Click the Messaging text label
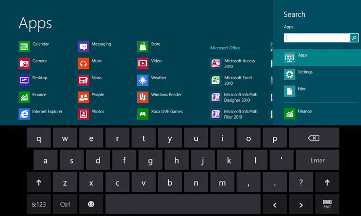 [x=101, y=44]
